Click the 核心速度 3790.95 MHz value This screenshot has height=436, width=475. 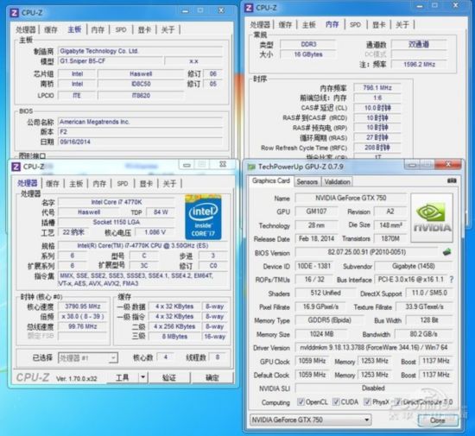click(82, 306)
